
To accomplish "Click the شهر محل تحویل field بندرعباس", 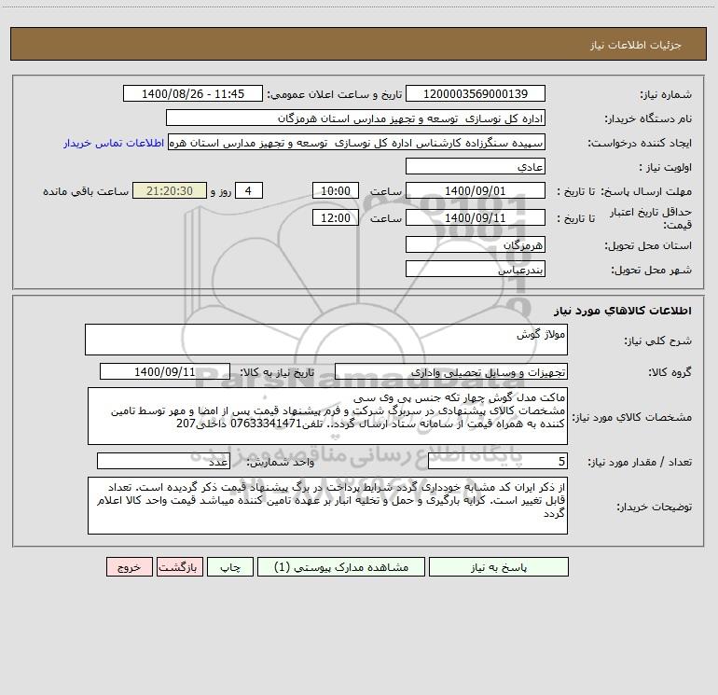I will click(x=476, y=269).
